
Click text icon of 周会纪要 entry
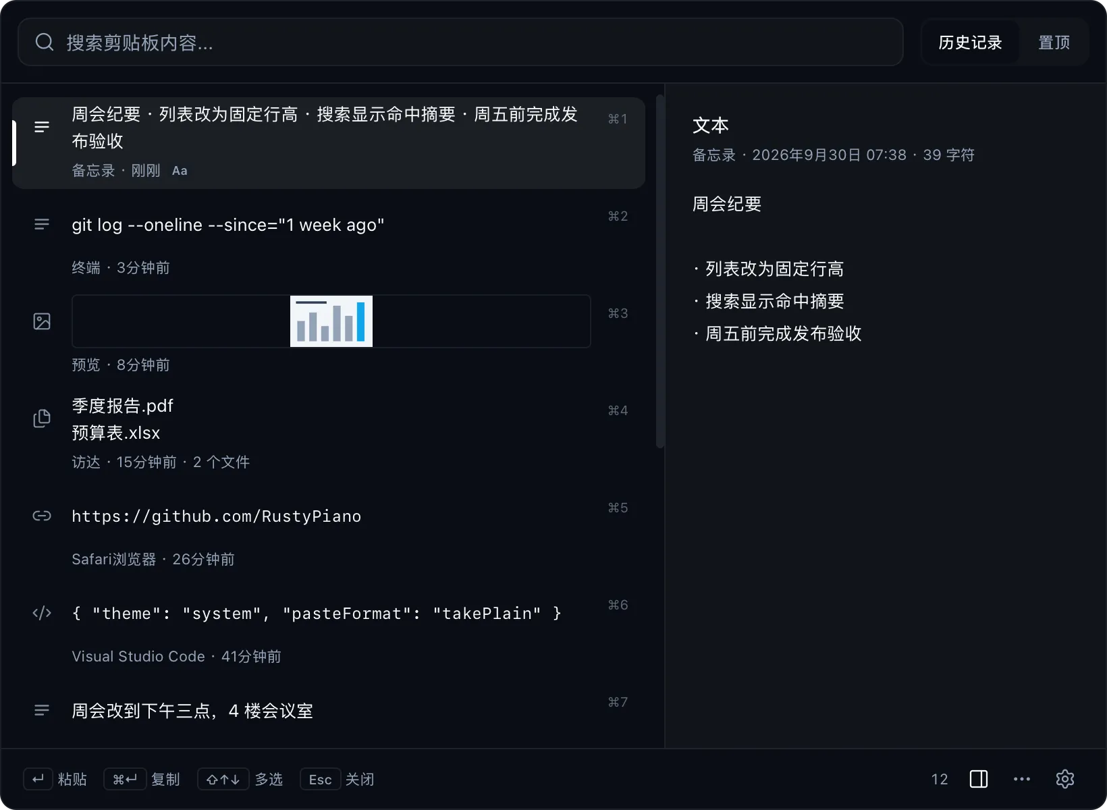click(42, 127)
